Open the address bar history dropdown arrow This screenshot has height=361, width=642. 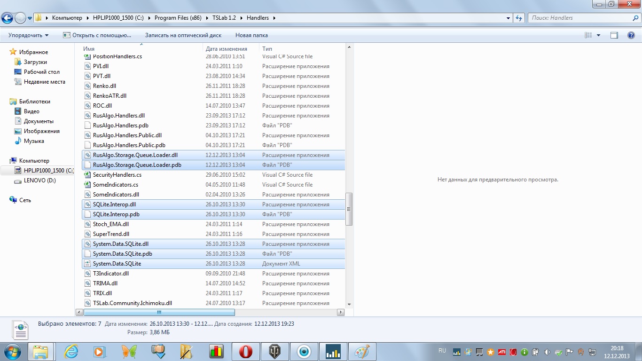[509, 18]
